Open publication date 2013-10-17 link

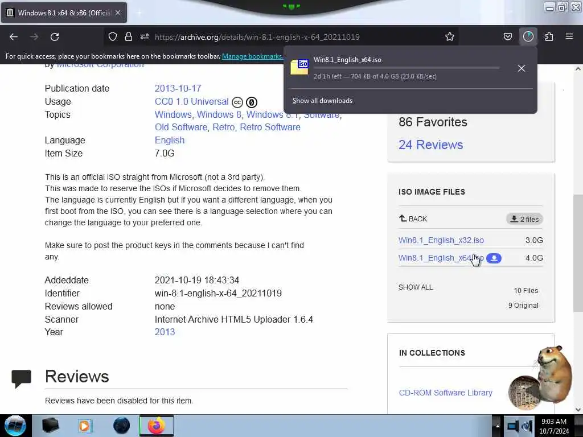(x=178, y=88)
